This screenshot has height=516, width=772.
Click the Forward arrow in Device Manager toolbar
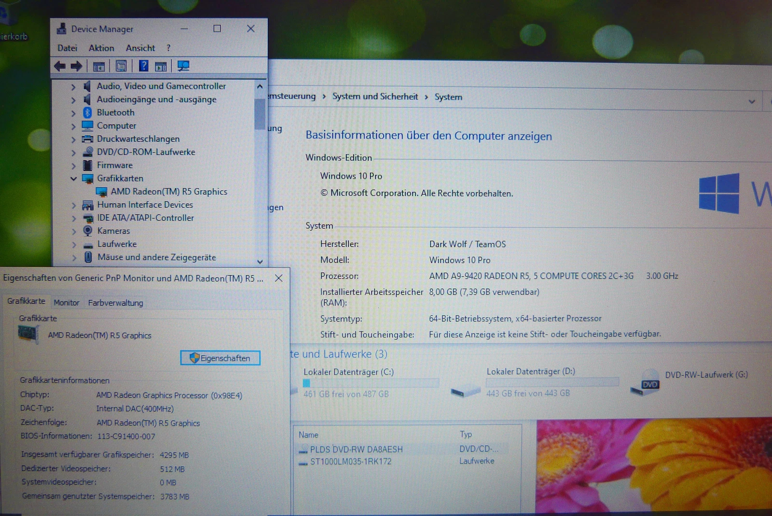click(76, 66)
